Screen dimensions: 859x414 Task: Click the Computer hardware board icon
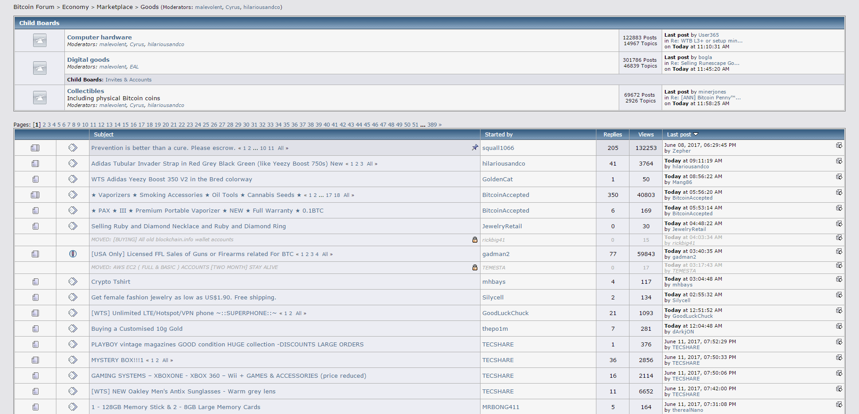(40, 40)
